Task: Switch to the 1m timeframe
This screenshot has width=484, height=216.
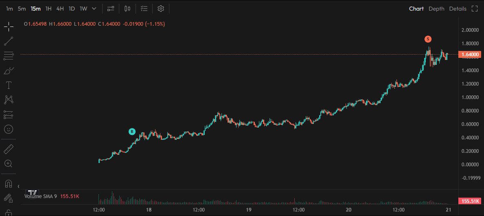Action: (x=10, y=9)
